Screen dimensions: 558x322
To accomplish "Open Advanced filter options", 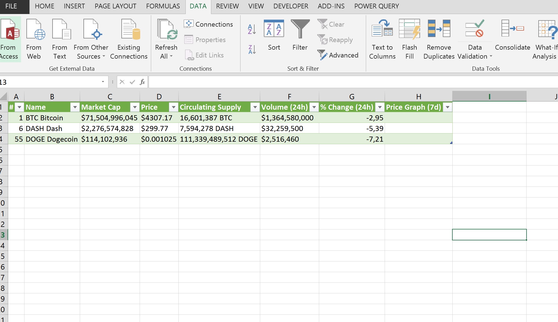I will [x=337, y=55].
